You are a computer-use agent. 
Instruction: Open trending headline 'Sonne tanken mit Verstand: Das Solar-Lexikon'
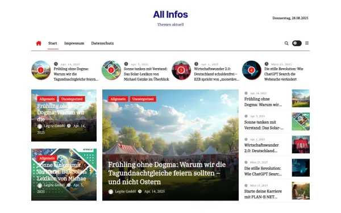147,74
